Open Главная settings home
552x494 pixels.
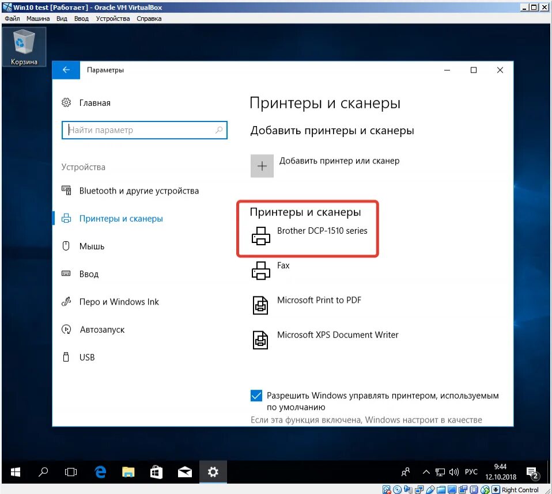click(86, 102)
